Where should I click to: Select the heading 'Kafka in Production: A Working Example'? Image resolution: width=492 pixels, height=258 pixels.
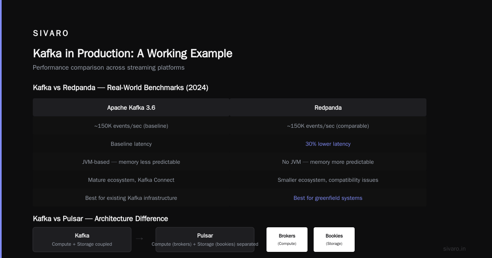(x=132, y=53)
